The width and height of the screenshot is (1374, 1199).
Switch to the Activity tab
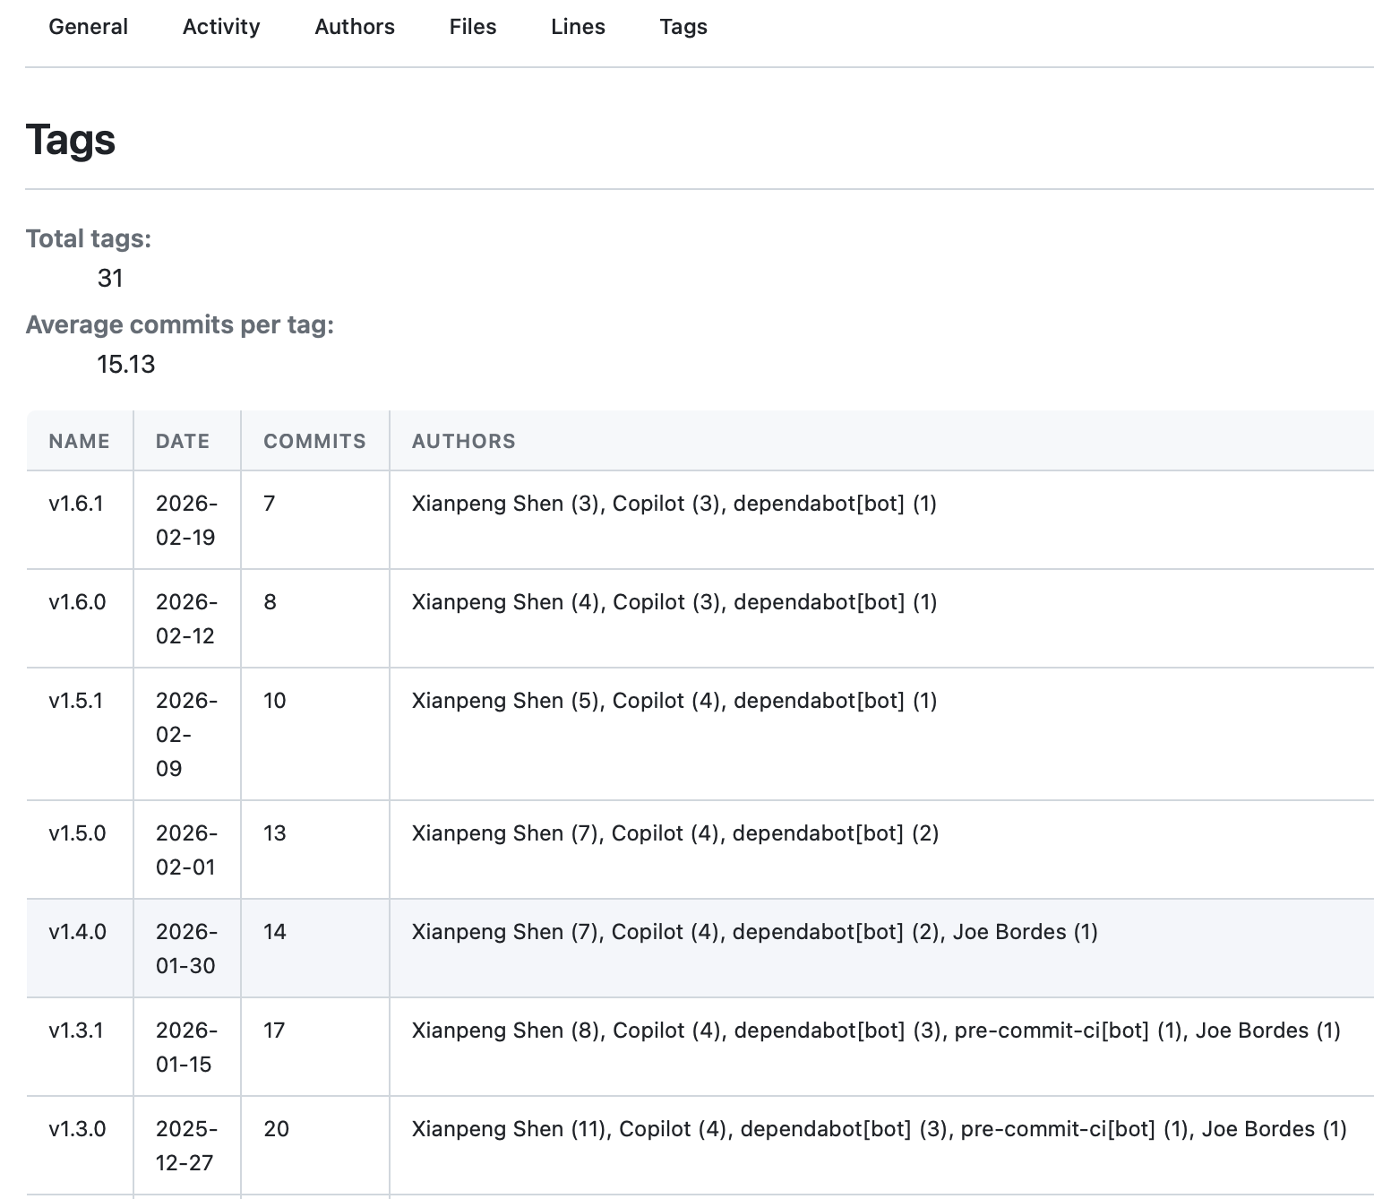(221, 27)
